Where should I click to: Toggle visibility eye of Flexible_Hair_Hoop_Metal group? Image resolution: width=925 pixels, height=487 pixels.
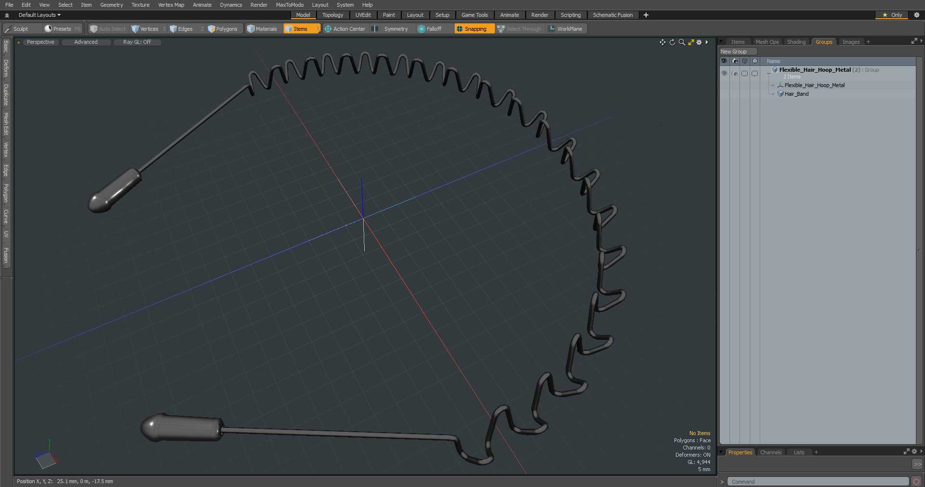pos(724,73)
